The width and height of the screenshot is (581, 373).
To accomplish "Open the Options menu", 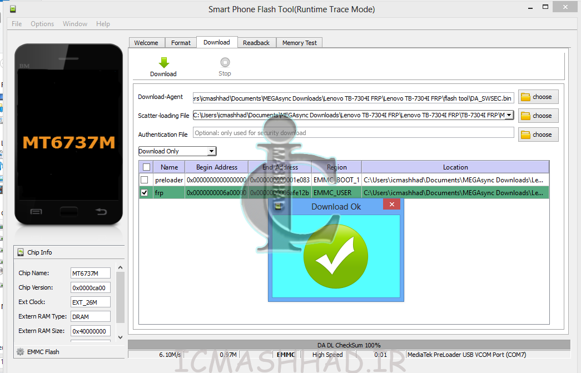I will (x=42, y=24).
